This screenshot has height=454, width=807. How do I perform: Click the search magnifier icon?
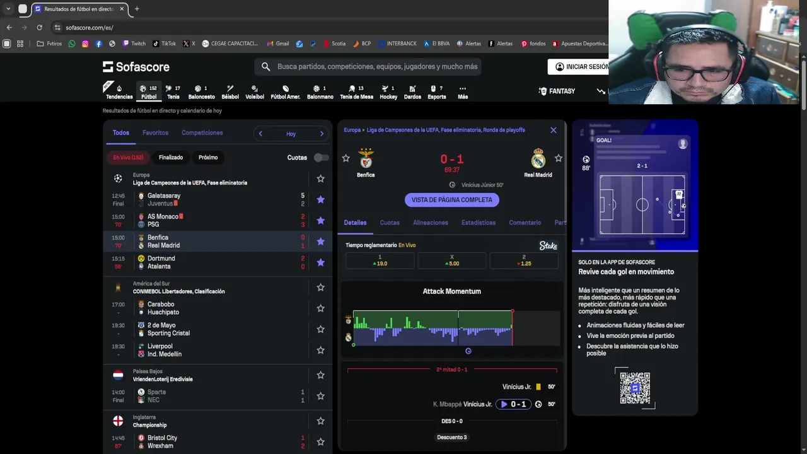(265, 66)
